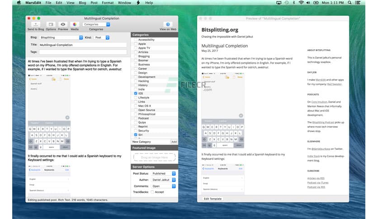Screen dimensions: 378x219
Task: Open the Red Sweater link in preview
Action: [x=334, y=84]
